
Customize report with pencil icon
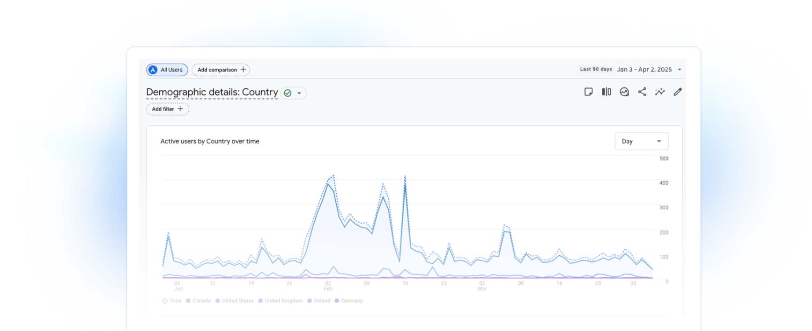point(678,92)
